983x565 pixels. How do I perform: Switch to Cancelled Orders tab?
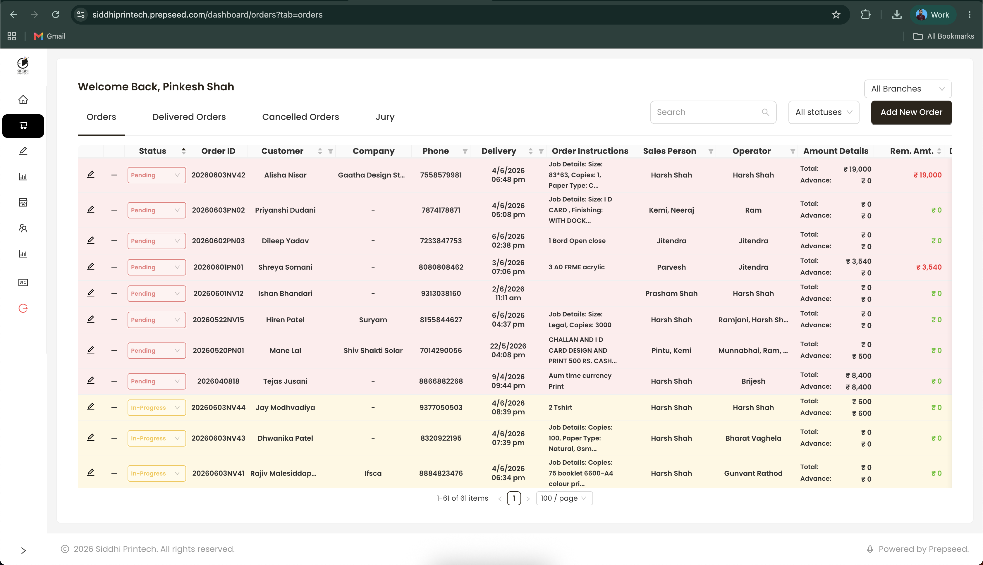click(300, 117)
